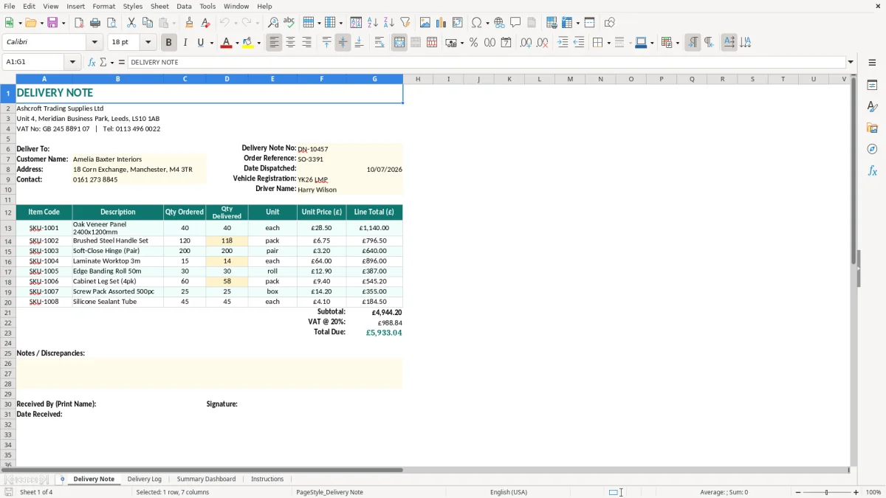Open the font color dropdown arrow
Screen dimensions: 886x498
(236, 43)
